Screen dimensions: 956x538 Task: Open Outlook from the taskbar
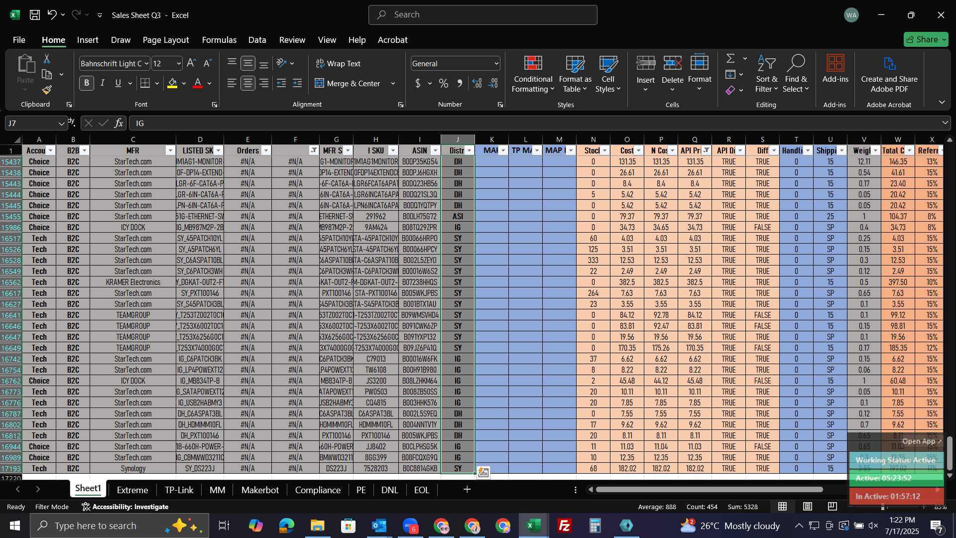[379, 526]
